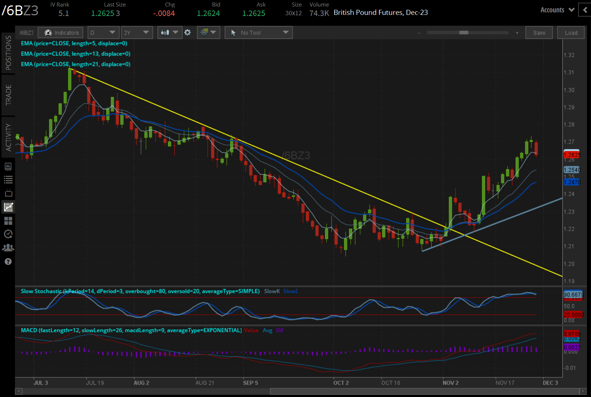The width and height of the screenshot is (591, 397).
Task: Expand the D aggregation period dropdown
Action: (103, 33)
